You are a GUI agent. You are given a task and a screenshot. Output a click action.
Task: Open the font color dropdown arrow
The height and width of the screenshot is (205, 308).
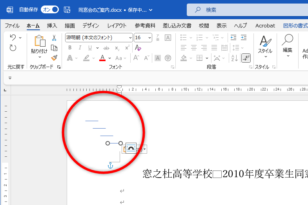(109, 58)
